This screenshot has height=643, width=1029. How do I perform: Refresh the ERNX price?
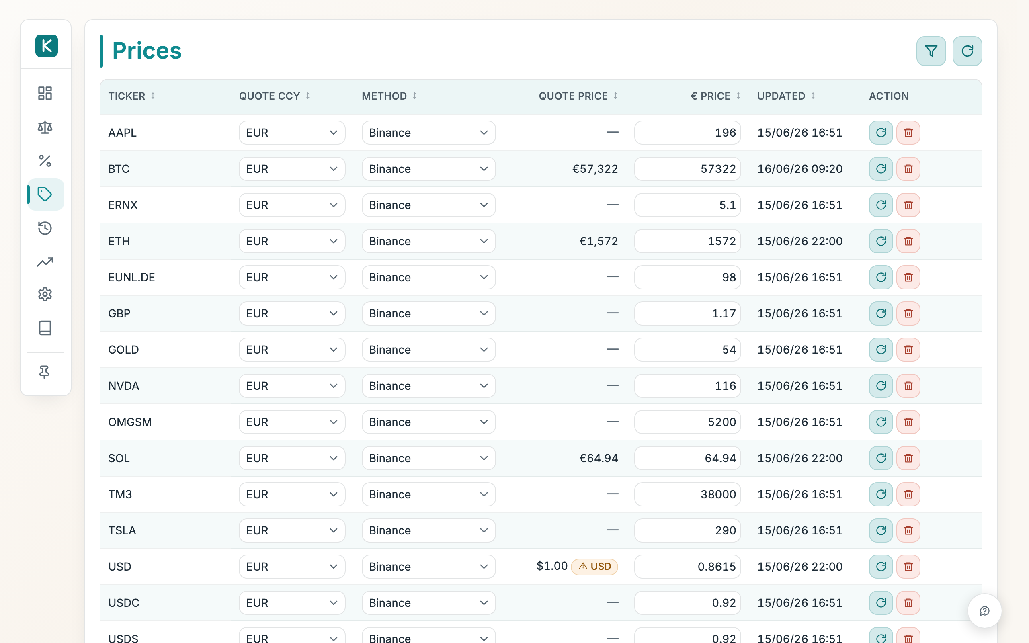point(881,205)
